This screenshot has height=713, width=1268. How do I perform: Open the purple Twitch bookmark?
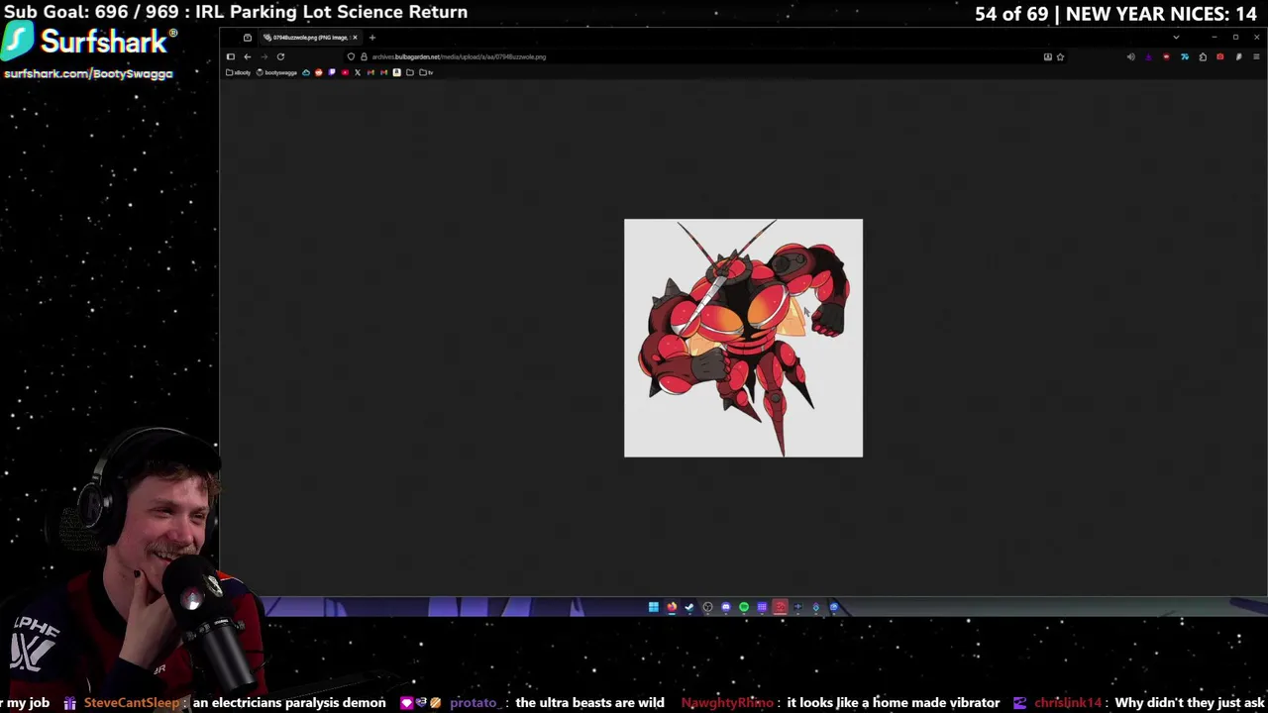(x=332, y=72)
